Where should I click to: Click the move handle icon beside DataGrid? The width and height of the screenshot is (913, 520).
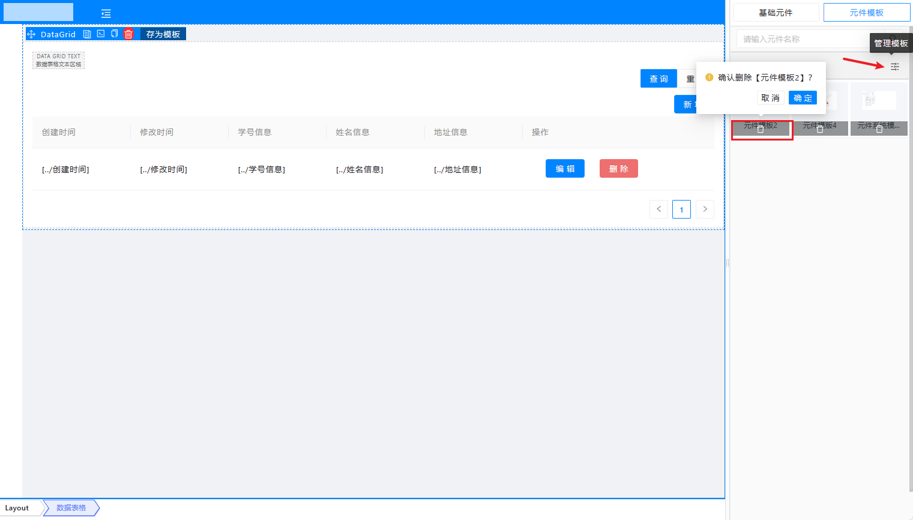pyautogui.click(x=31, y=34)
